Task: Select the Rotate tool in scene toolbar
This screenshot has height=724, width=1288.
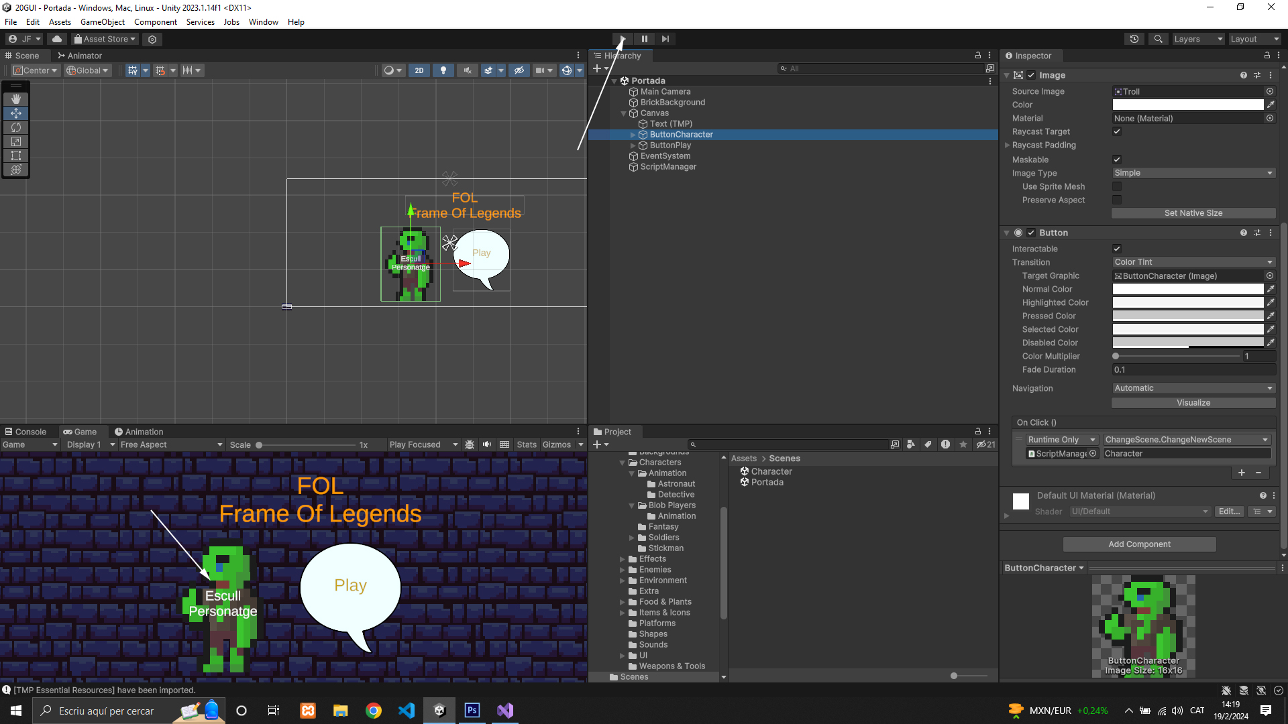Action: click(x=16, y=127)
